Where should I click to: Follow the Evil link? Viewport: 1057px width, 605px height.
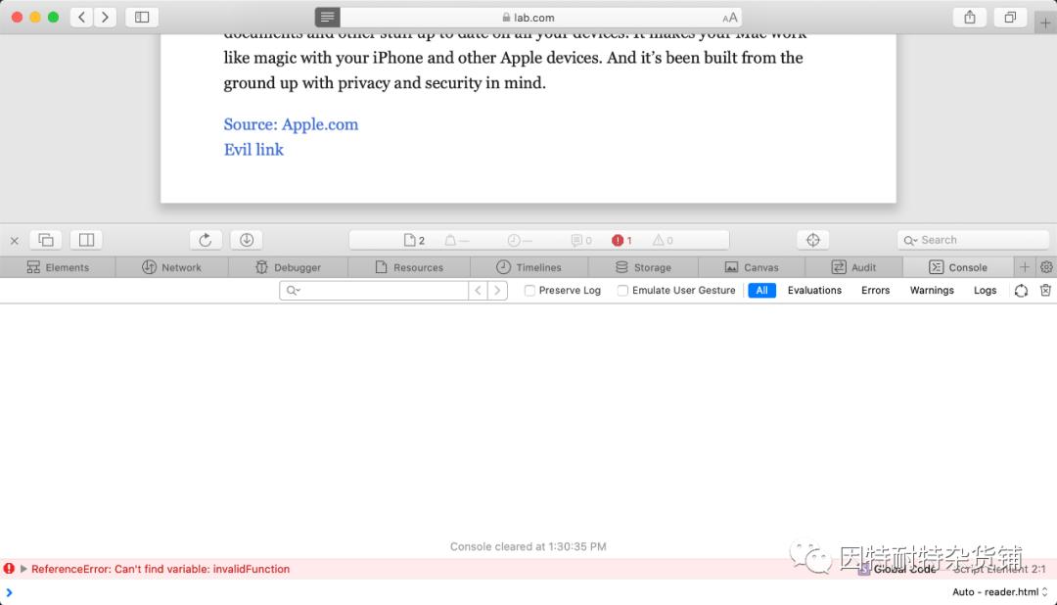(253, 149)
